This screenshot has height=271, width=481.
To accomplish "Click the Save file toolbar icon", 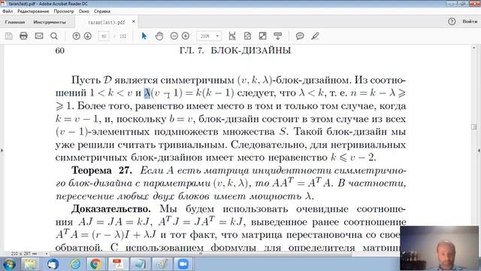I will click(x=8, y=36).
